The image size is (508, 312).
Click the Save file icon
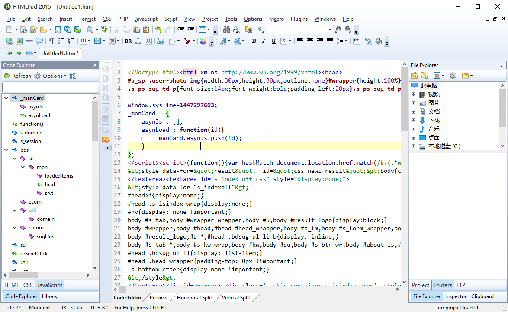(58, 30)
